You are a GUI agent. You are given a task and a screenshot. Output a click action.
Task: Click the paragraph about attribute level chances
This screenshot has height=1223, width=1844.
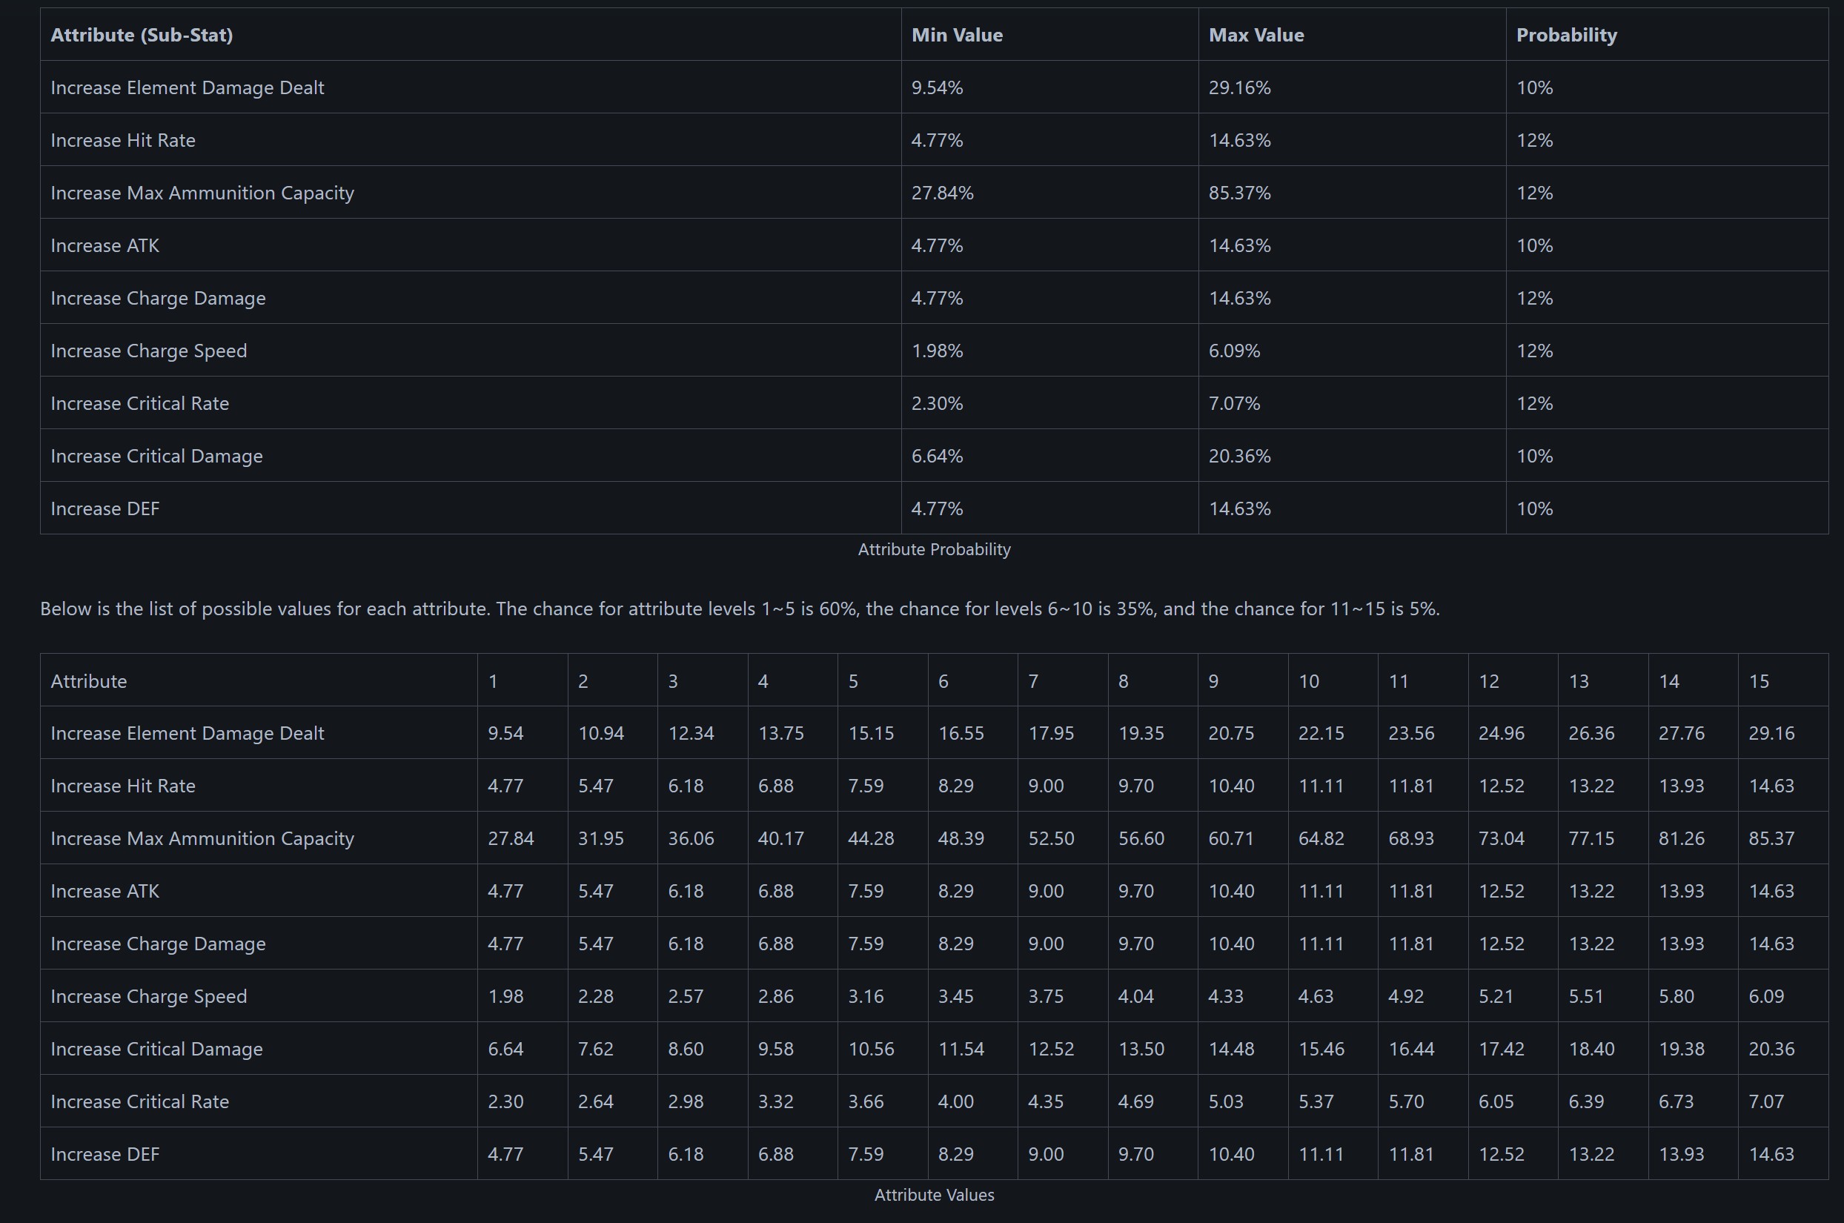point(739,609)
